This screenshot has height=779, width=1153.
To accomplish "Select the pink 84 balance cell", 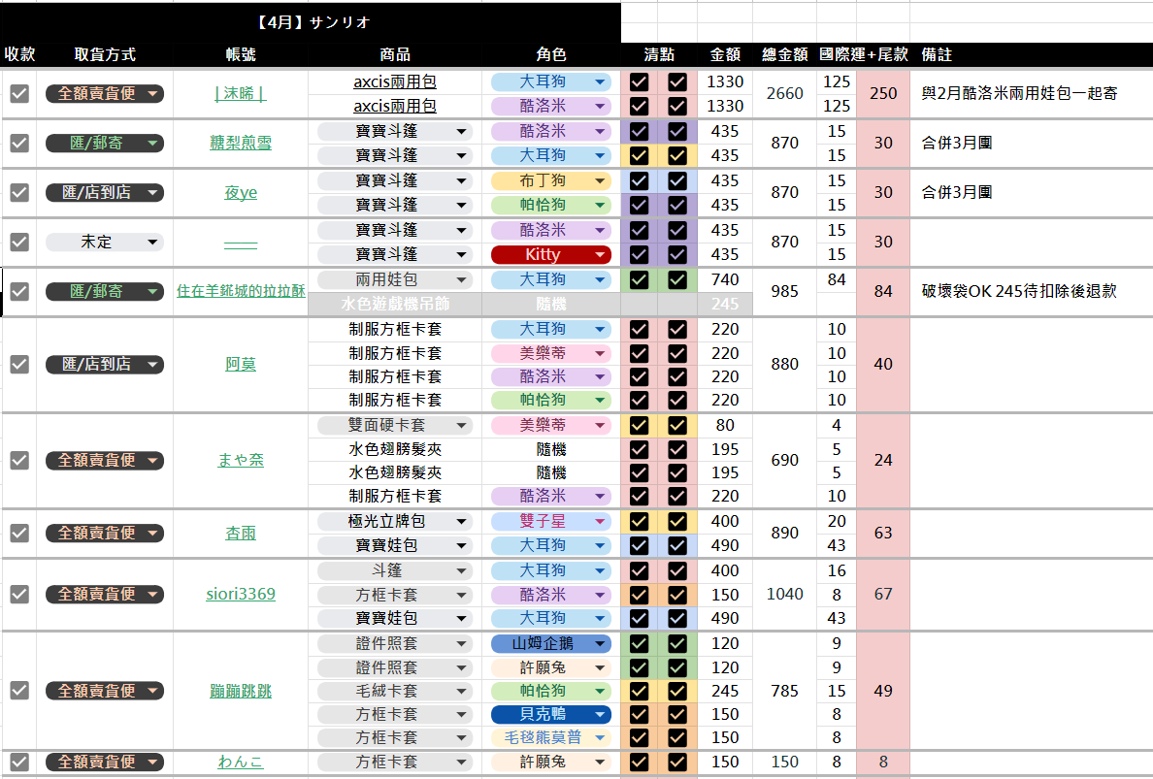I will [x=883, y=291].
